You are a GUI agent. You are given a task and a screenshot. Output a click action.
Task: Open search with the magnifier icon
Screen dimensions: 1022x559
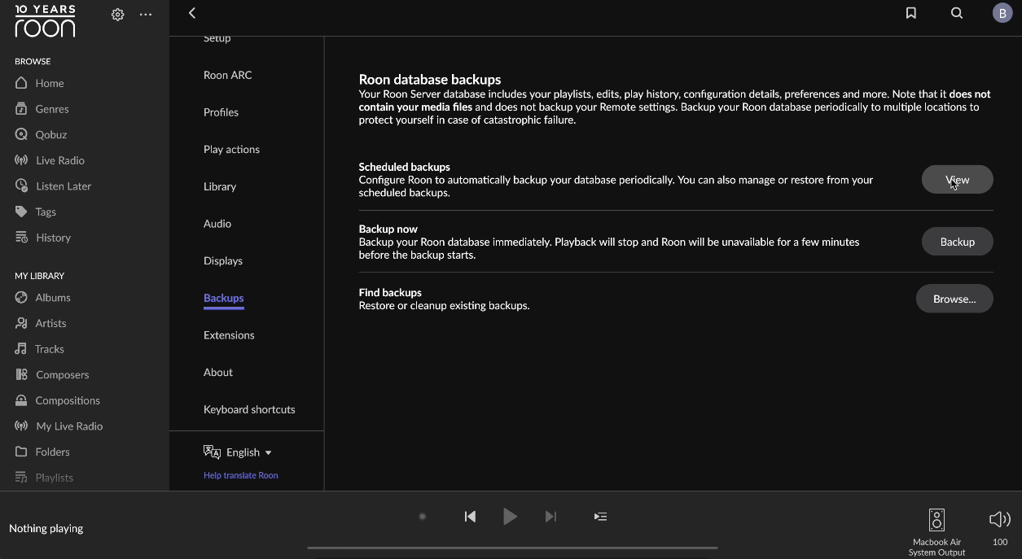(x=957, y=13)
